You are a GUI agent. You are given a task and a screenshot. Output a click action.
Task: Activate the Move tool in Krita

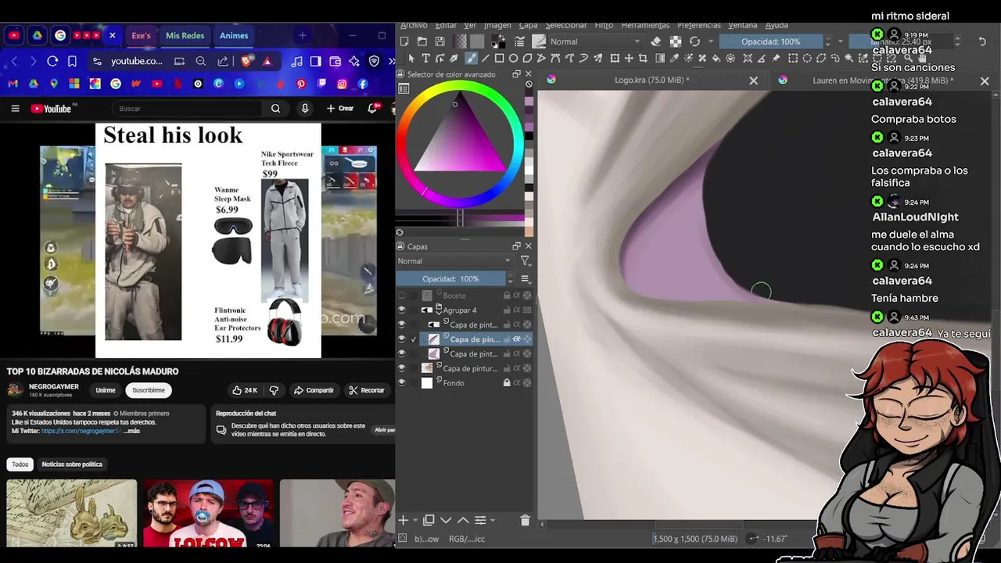coord(629,58)
